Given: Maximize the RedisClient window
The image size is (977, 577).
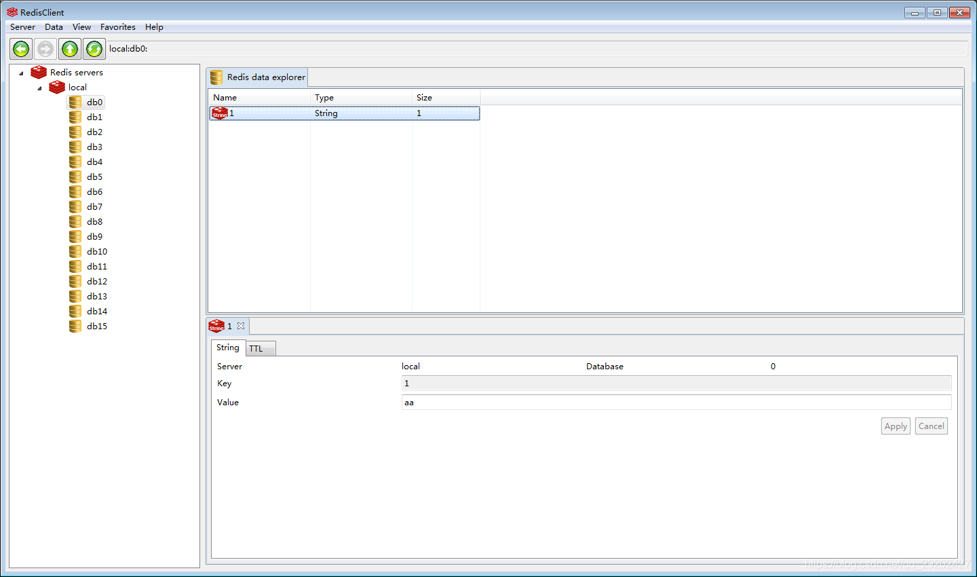Looking at the screenshot, I should [937, 12].
